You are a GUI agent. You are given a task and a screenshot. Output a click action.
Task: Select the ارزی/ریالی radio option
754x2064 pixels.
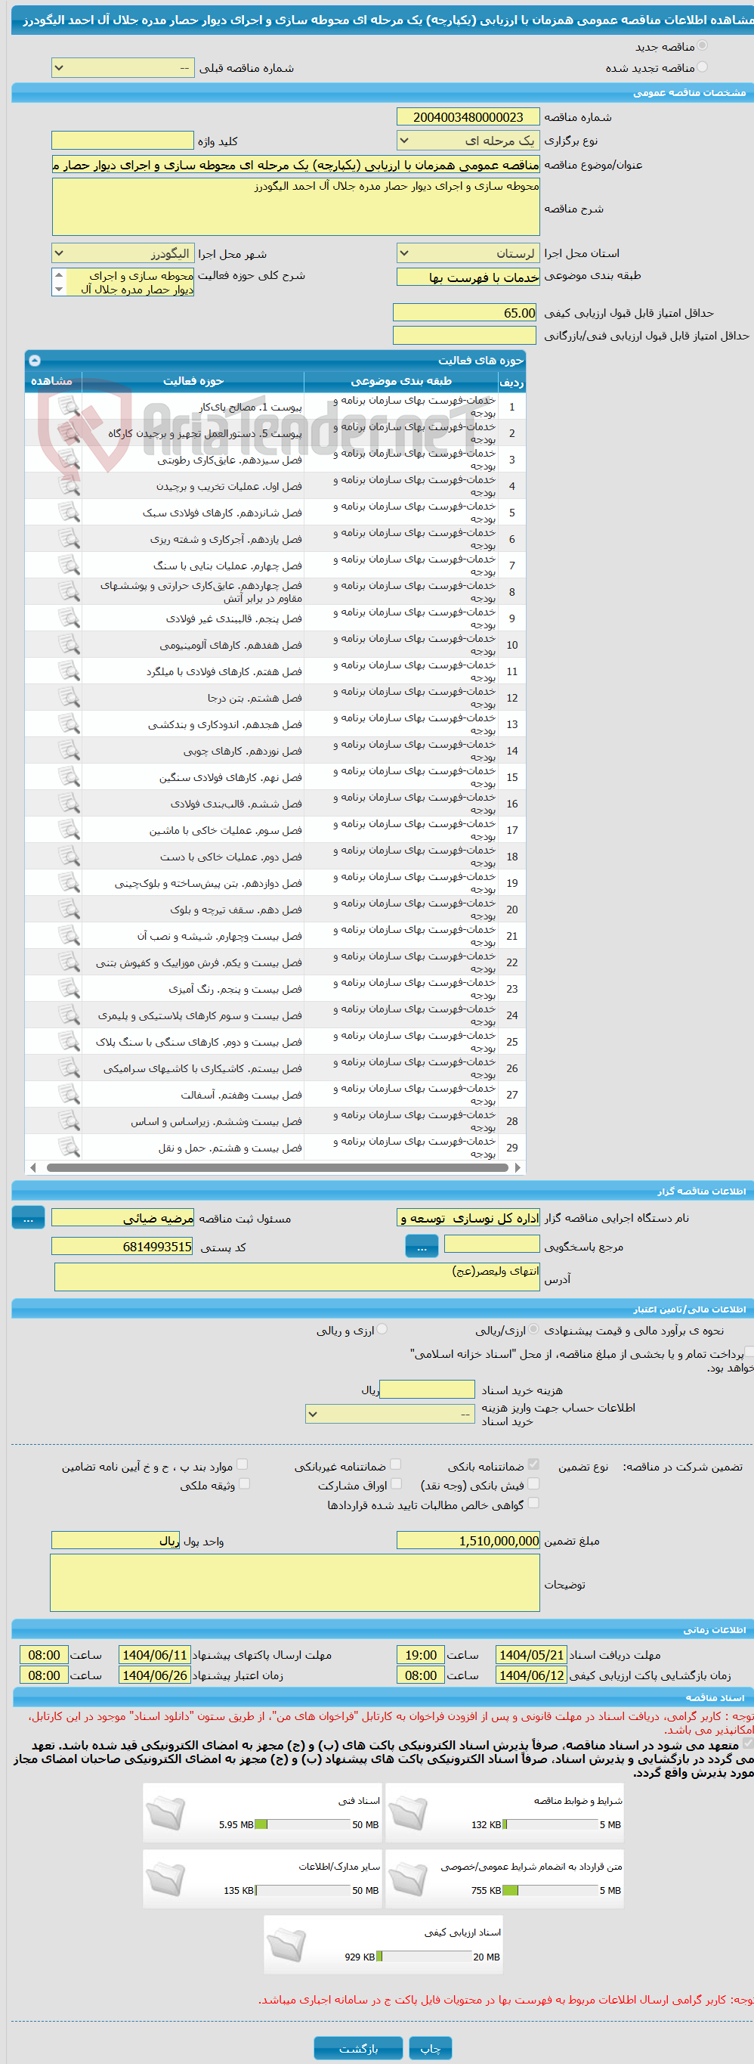[x=534, y=1328]
